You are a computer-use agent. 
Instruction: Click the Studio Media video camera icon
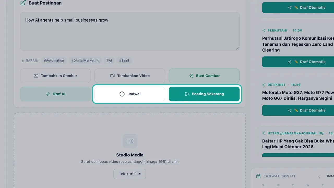[x=130, y=141]
